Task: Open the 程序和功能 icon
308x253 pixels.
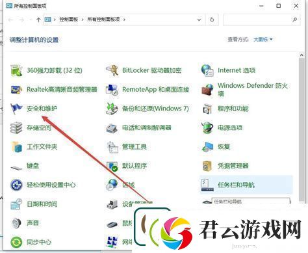Action: (207, 109)
